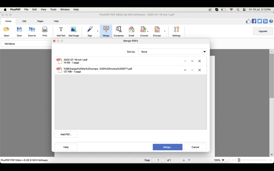This screenshot has height=171, width=274.
Task: Go to previous page arrow
Action: [x=184, y=160]
